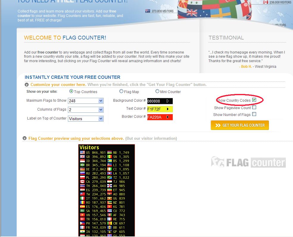Click the MU flag beside 1,749
293x237 pixels.
(110, 153)
